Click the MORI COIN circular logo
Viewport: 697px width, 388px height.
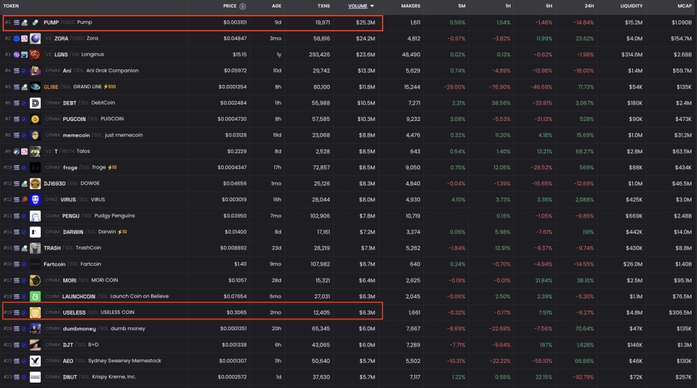tap(35, 280)
